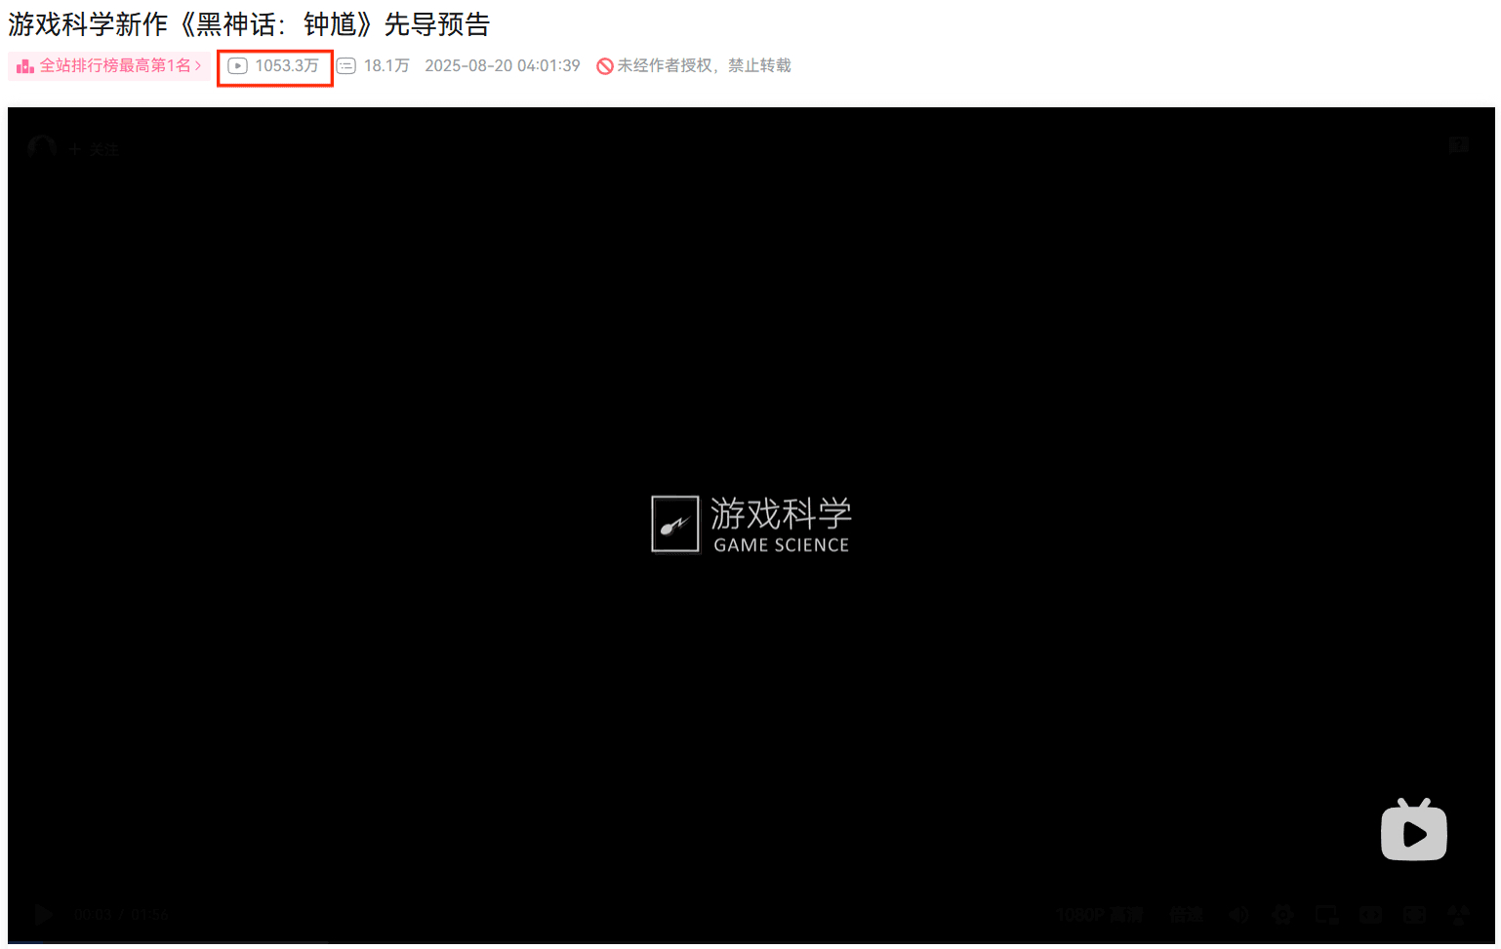This screenshot has height=949, width=1501.
Task: Enable picture-in-picture mode
Action: click(x=1326, y=915)
